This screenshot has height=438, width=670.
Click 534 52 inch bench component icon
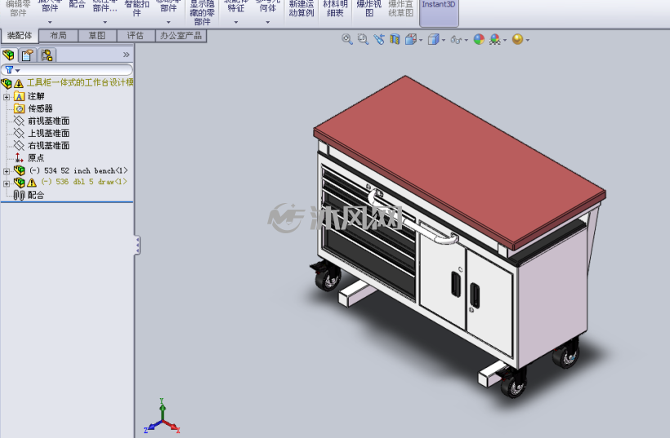click(19, 170)
